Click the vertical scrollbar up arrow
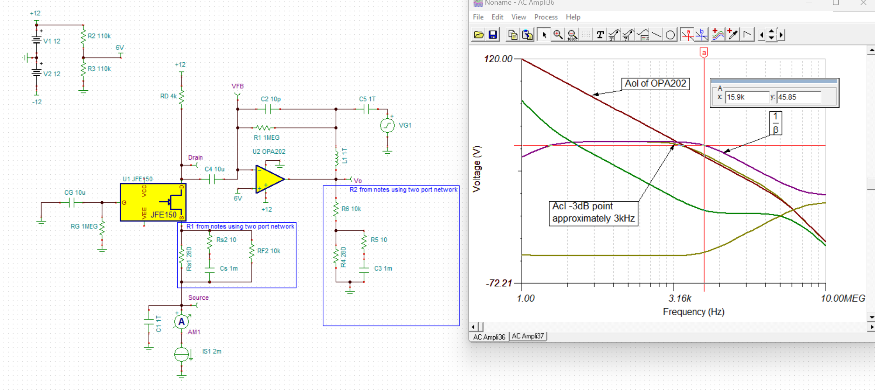The image size is (875, 390). (871, 50)
